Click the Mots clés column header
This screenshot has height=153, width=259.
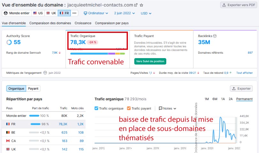(77, 108)
